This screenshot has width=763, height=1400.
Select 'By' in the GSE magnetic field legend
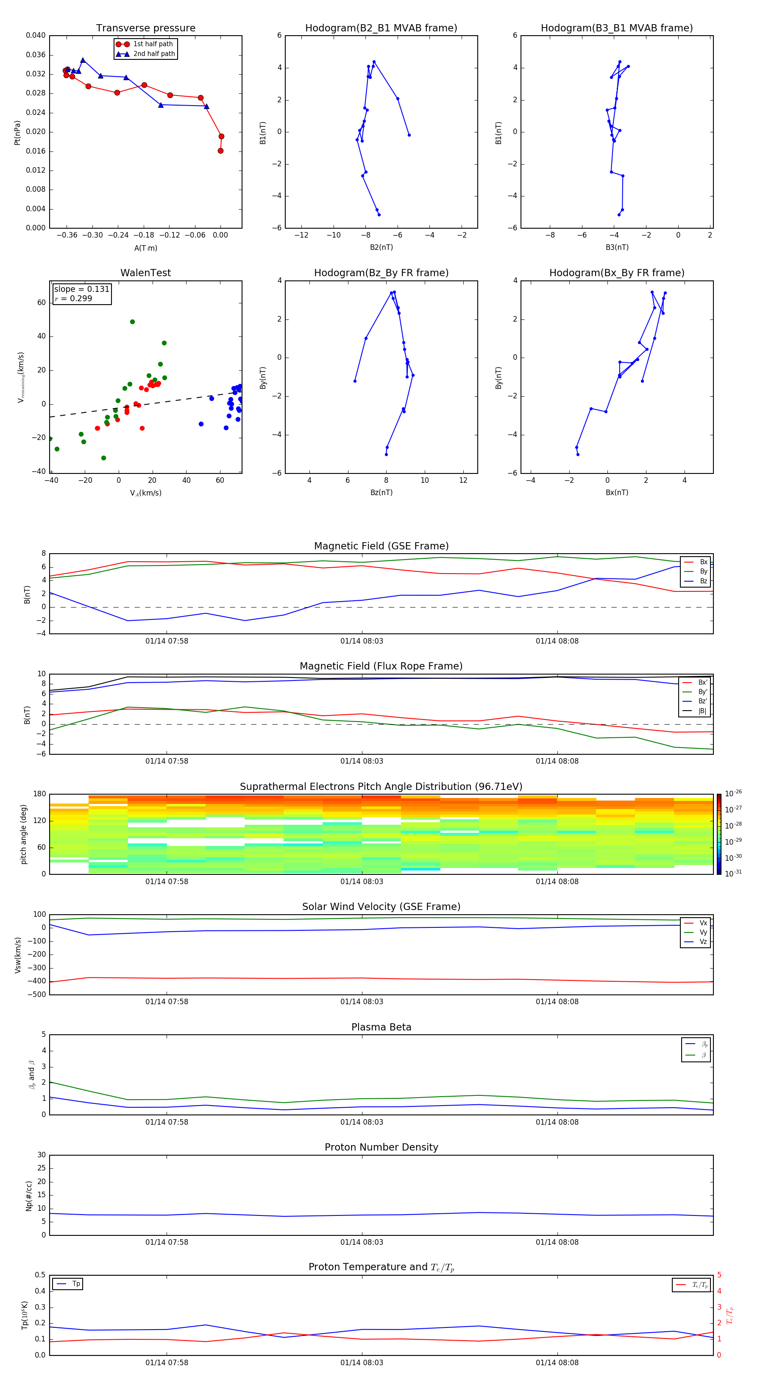coord(696,571)
